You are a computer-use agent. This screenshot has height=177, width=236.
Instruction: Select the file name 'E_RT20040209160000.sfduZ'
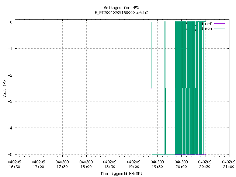(121, 13)
